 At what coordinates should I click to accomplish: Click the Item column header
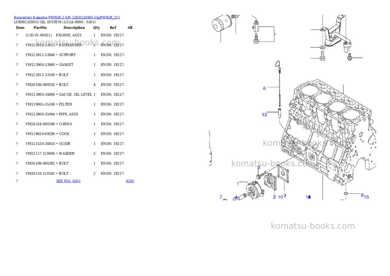20,27
